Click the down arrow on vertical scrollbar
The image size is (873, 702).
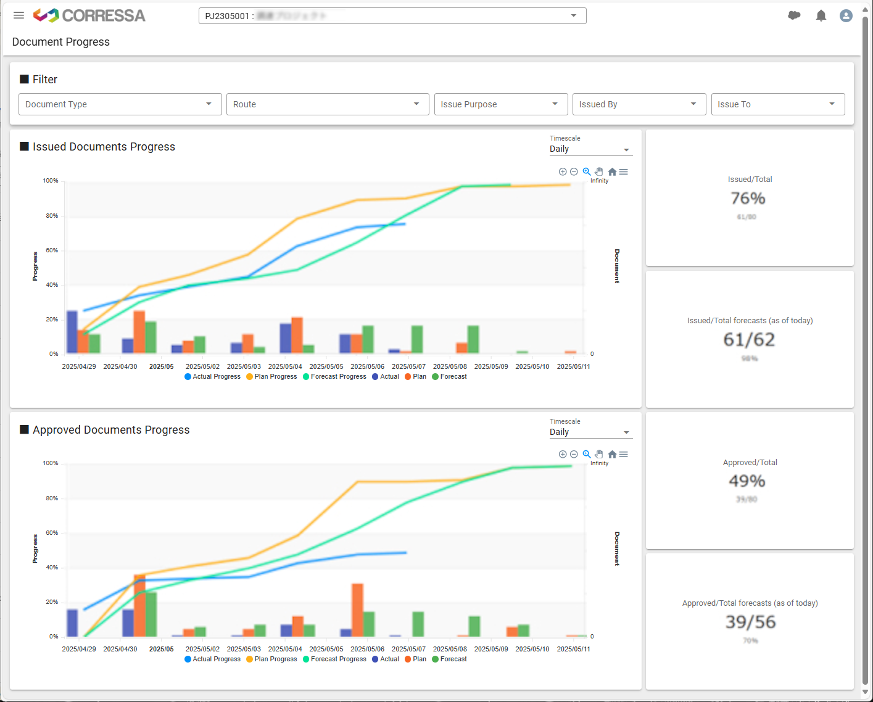[865, 692]
